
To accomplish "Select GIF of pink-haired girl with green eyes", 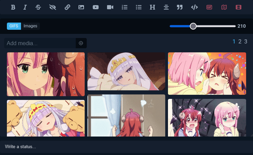I will (x=46, y=74).
